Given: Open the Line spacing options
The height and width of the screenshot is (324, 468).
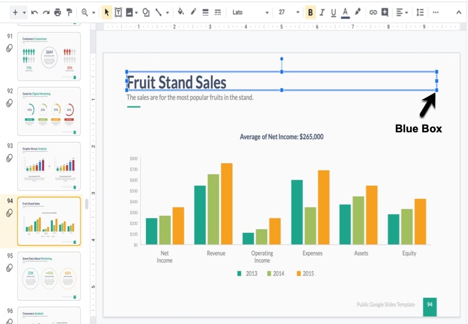Looking at the screenshot, I should (x=420, y=12).
